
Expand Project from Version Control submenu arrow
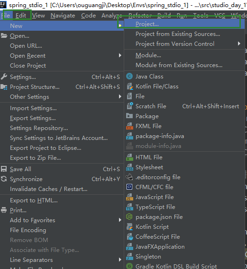(239, 43)
